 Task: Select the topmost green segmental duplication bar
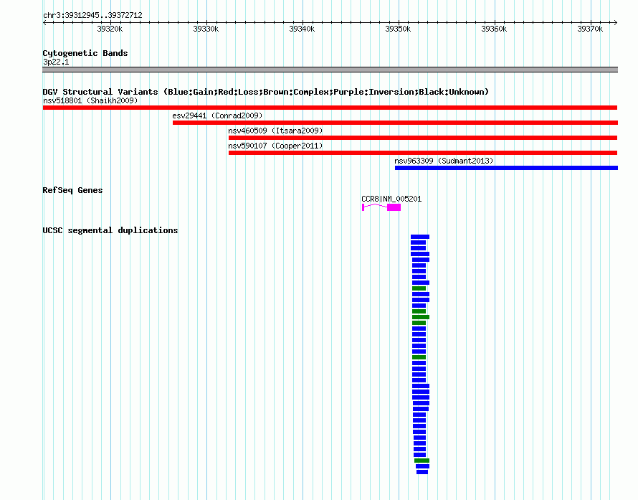tap(419, 288)
